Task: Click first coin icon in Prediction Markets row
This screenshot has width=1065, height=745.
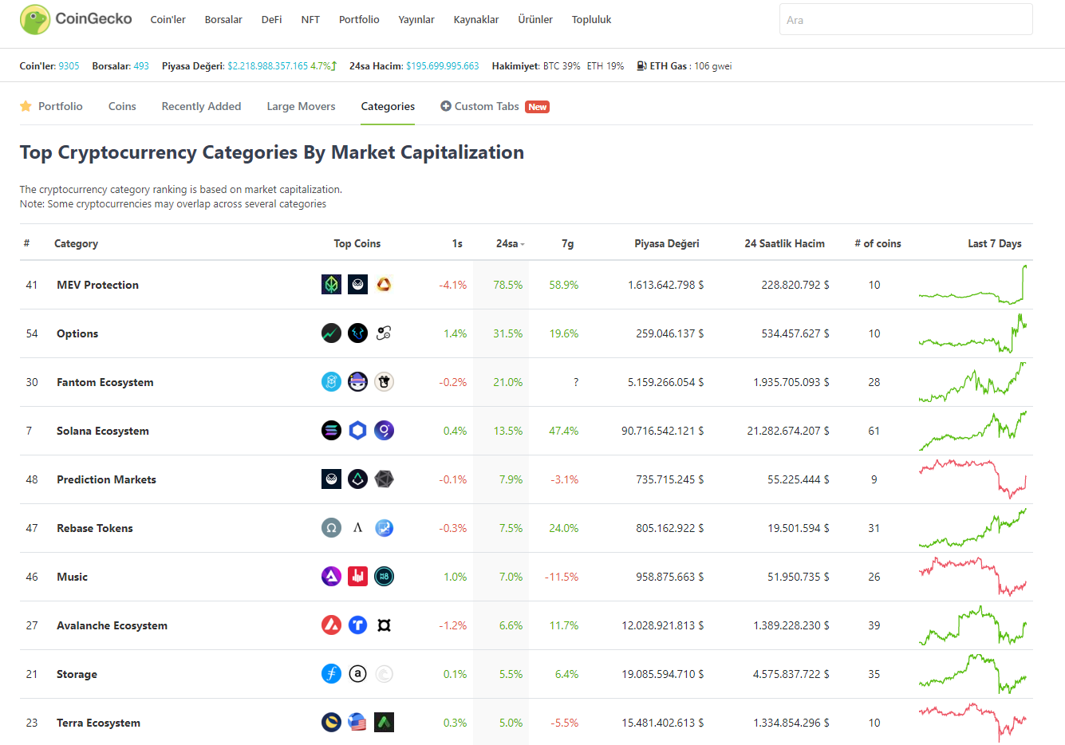Action: point(331,479)
